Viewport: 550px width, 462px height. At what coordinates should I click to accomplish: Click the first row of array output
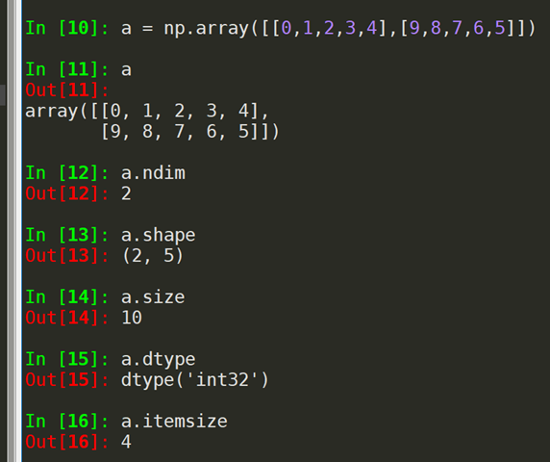(147, 112)
